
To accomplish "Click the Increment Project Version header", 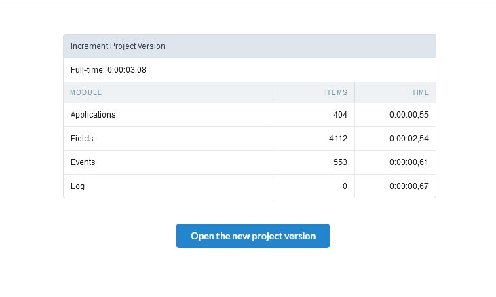I will (117, 46).
